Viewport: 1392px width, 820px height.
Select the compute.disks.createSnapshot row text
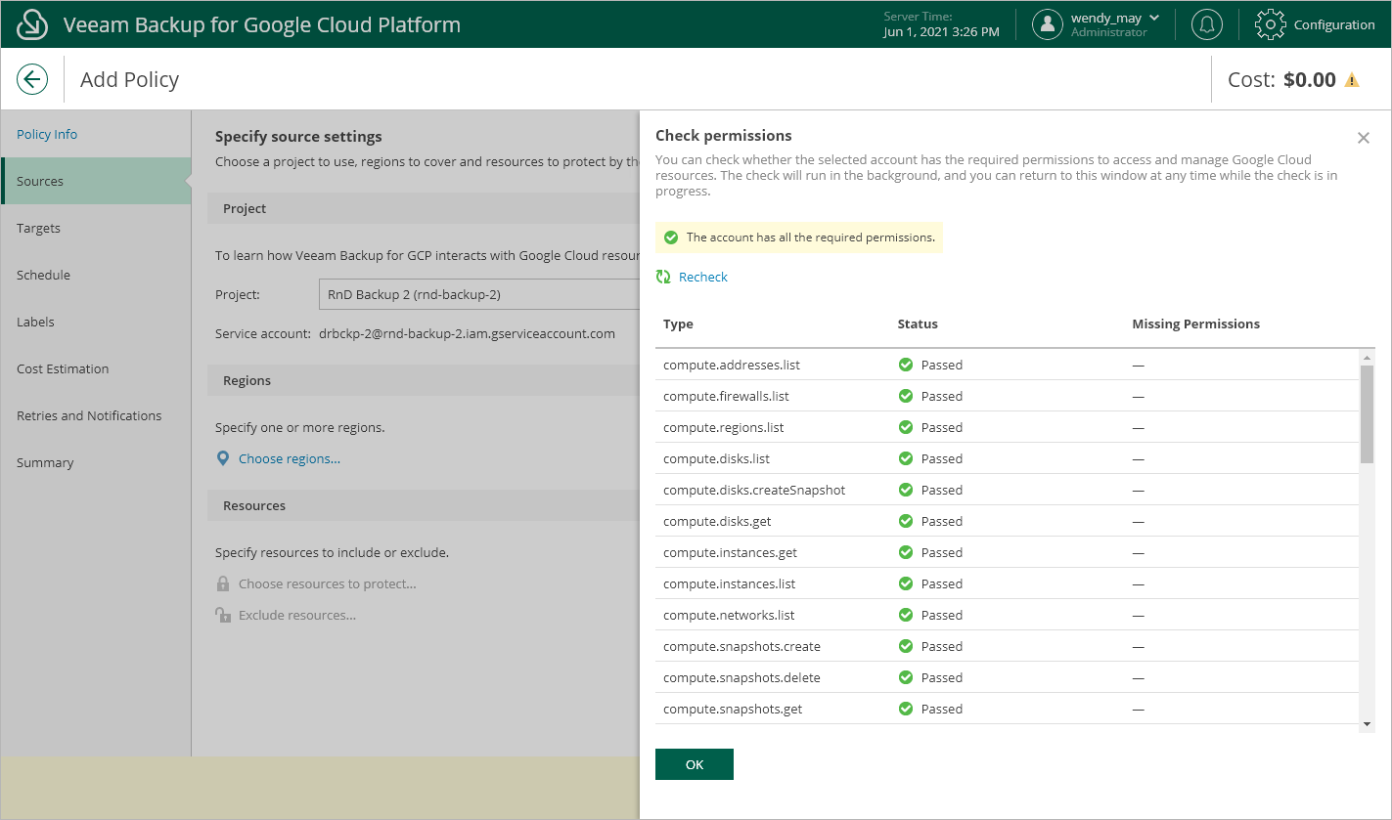pyautogui.click(x=754, y=490)
